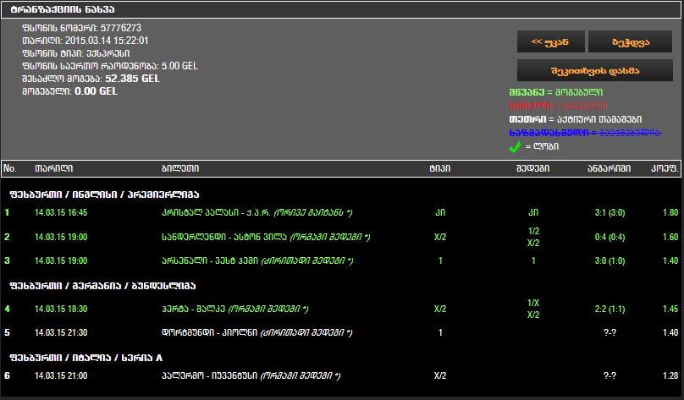Click the coefficient 1.80
Image resolution: width=684 pixels, height=400 pixels.
click(670, 212)
